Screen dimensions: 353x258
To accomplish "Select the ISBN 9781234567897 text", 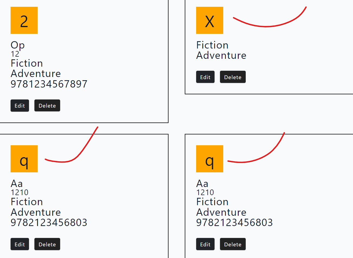I will point(49,84).
